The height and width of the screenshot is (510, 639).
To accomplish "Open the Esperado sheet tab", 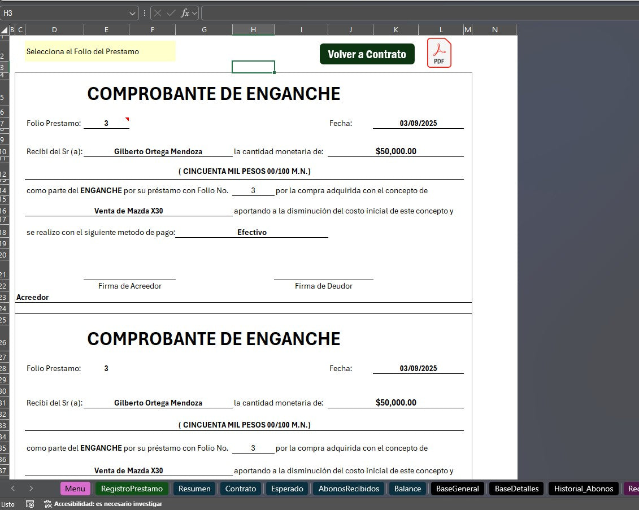I will pos(286,489).
